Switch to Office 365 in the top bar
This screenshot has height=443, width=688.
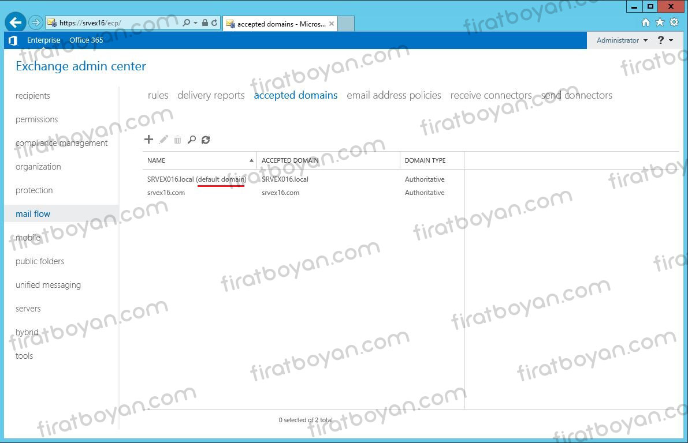86,40
